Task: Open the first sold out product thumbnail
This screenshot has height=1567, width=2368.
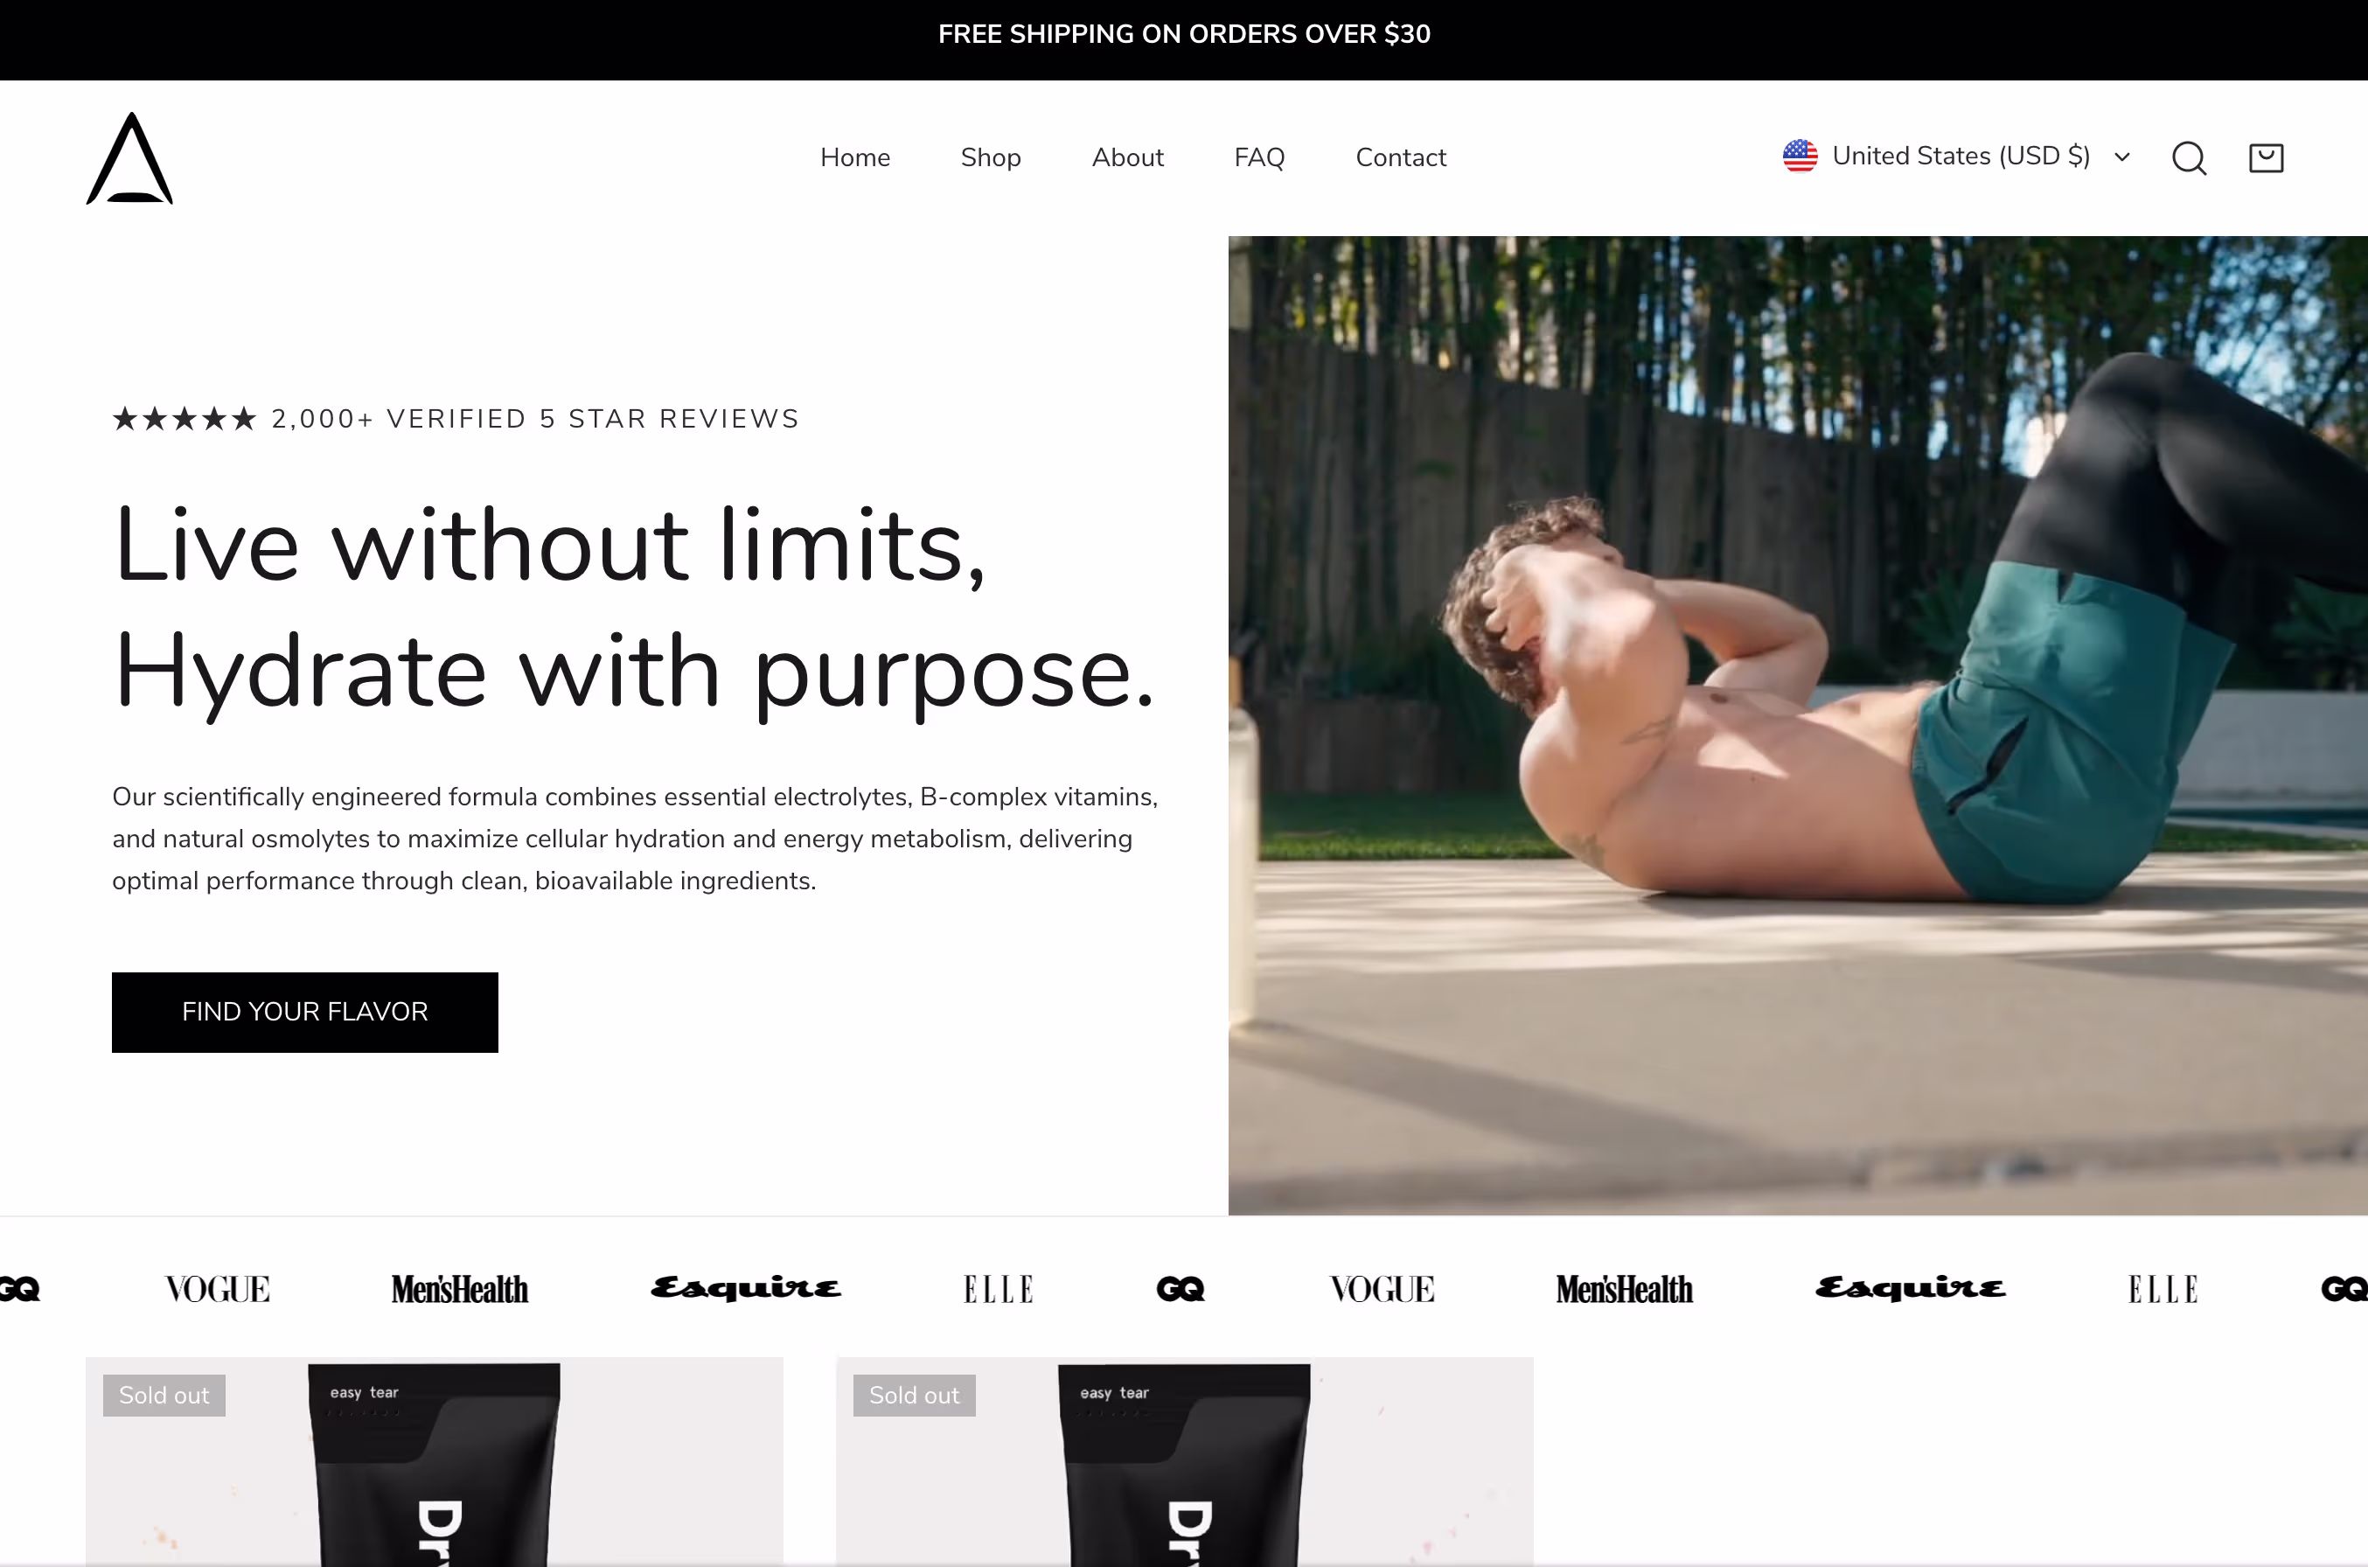Action: pyautogui.click(x=434, y=1461)
